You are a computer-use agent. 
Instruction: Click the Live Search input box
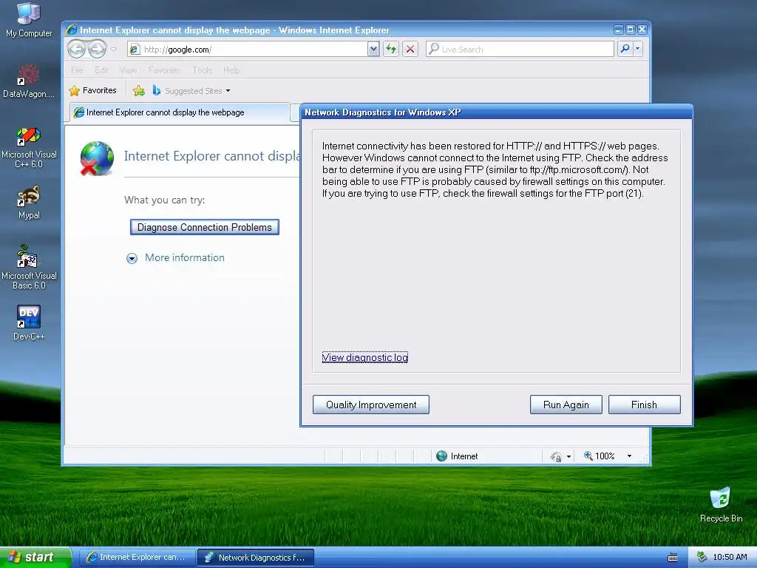coord(520,50)
